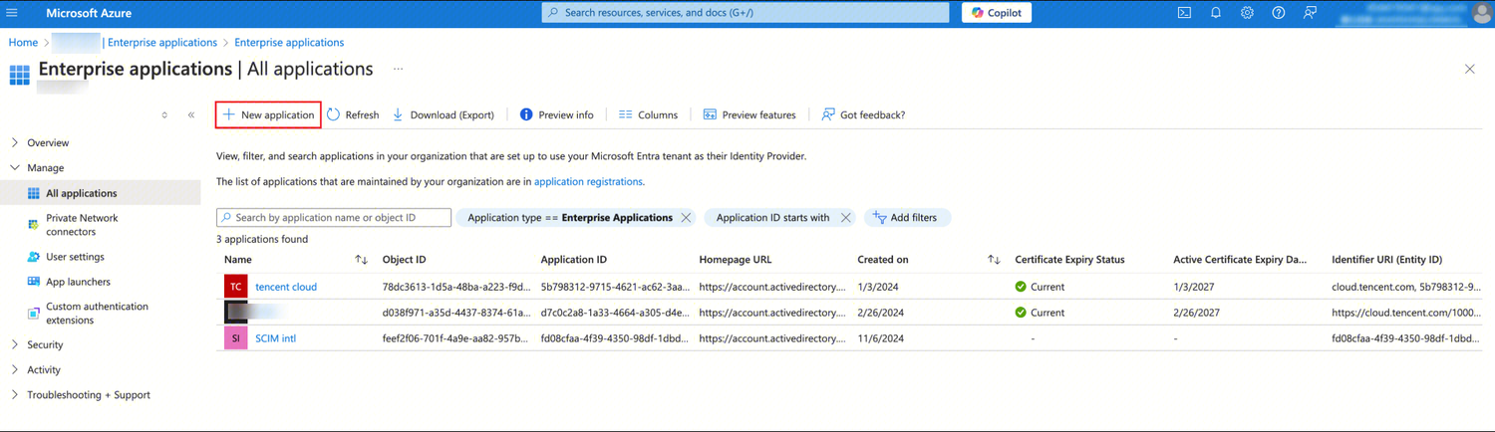Collapse the left navigation pane

[191, 115]
